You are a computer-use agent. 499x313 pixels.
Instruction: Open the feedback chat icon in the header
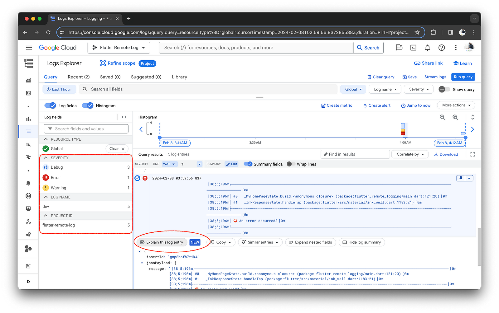click(x=399, y=48)
